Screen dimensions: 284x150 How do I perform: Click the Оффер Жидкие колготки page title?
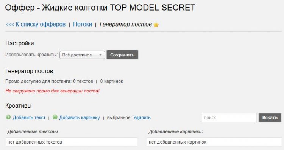click(x=100, y=8)
